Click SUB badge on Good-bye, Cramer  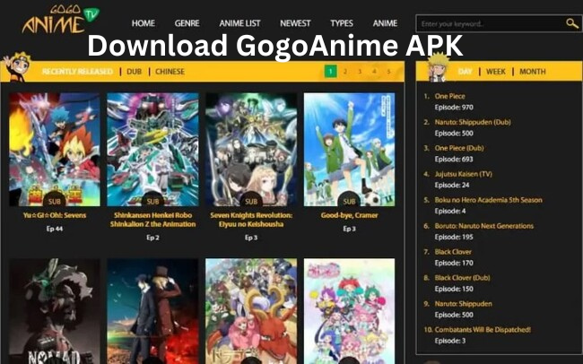coord(349,201)
